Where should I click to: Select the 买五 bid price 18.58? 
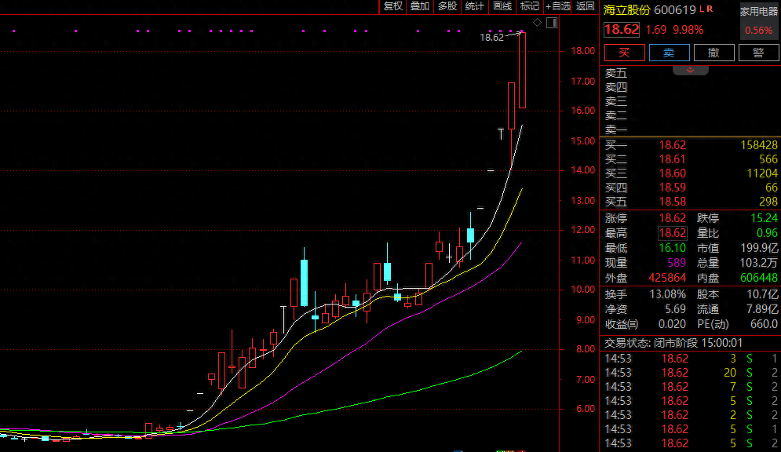coord(673,202)
